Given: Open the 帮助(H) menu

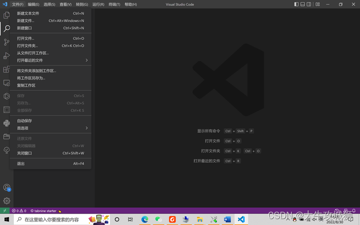Looking at the screenshot, I should (131, 4).
